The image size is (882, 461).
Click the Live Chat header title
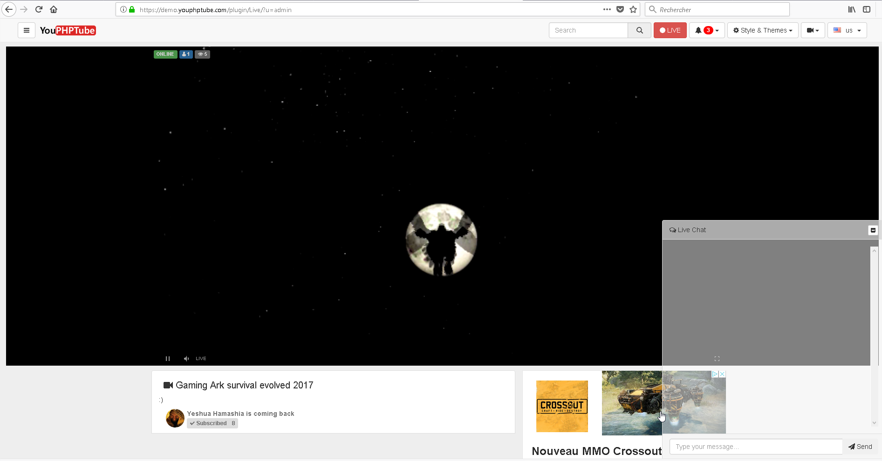tap(688, 230)
